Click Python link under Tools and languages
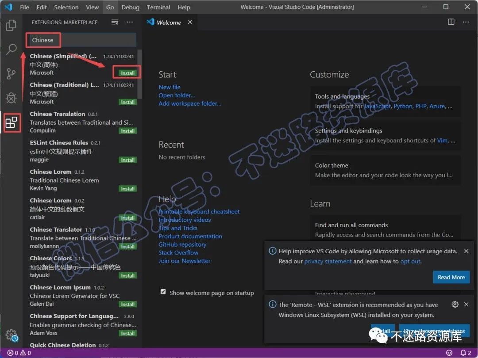 pos(403,106)
